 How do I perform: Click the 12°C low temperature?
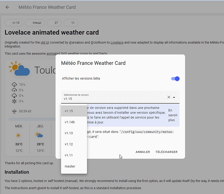(x=19, y=151)
